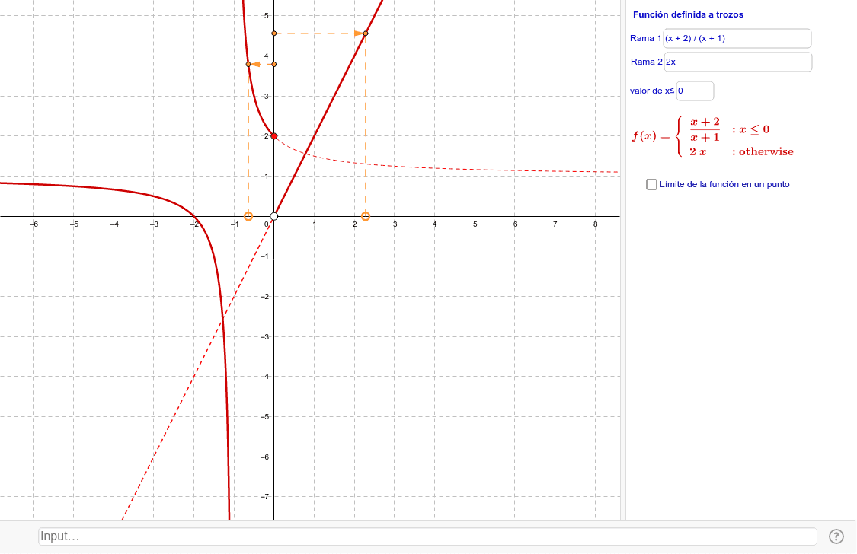Viewport: 857px width, 554px height.
Task: Click the 'Función definida a trozos' title
Action: [688, 14]
